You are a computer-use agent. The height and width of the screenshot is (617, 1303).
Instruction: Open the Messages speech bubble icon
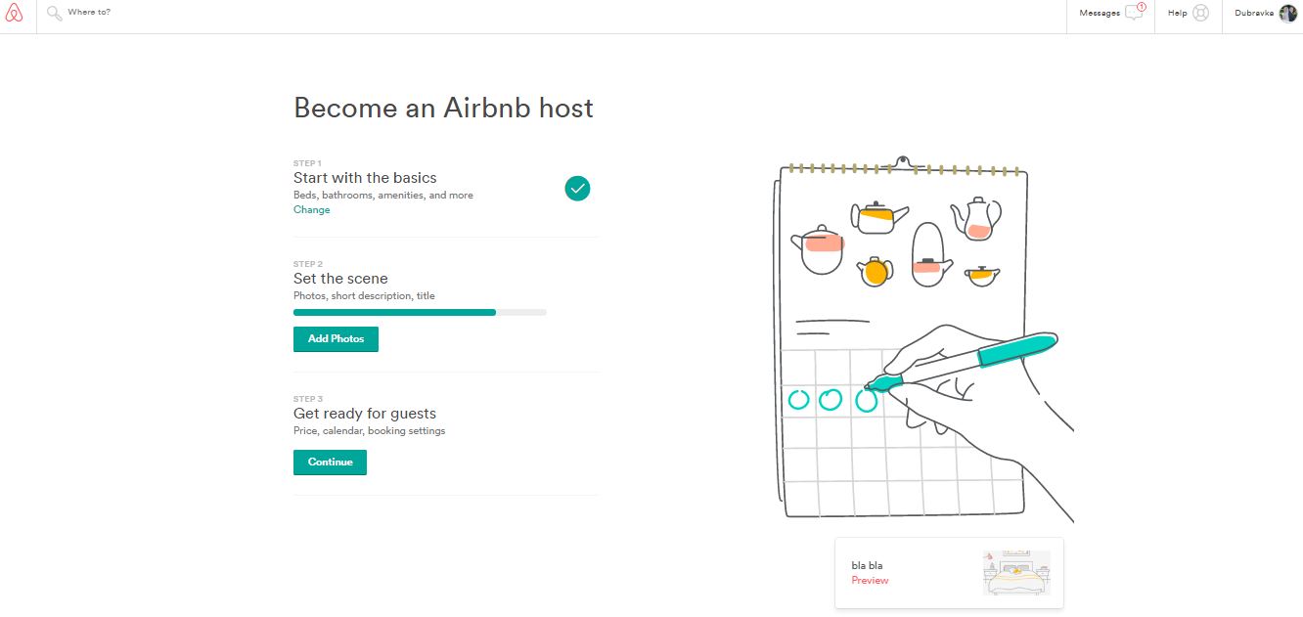point(1134,13)
